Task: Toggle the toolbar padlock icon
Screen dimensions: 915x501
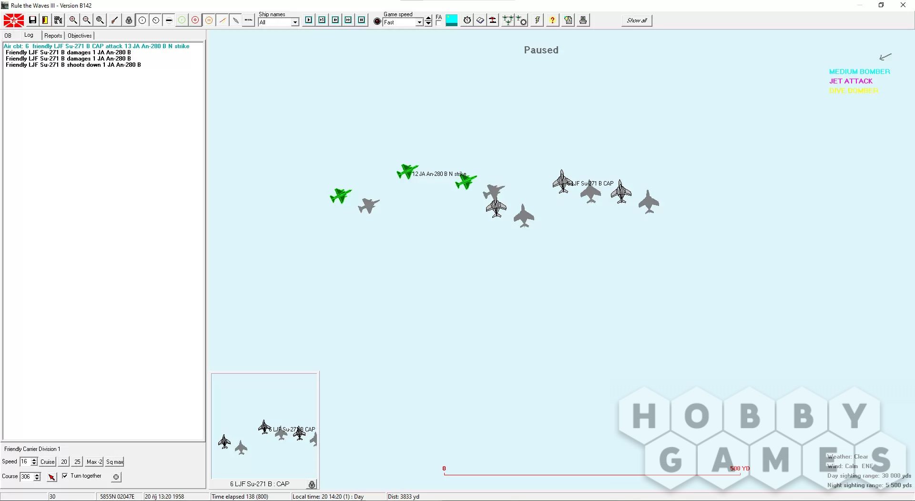Action: [x=129, y=20]
